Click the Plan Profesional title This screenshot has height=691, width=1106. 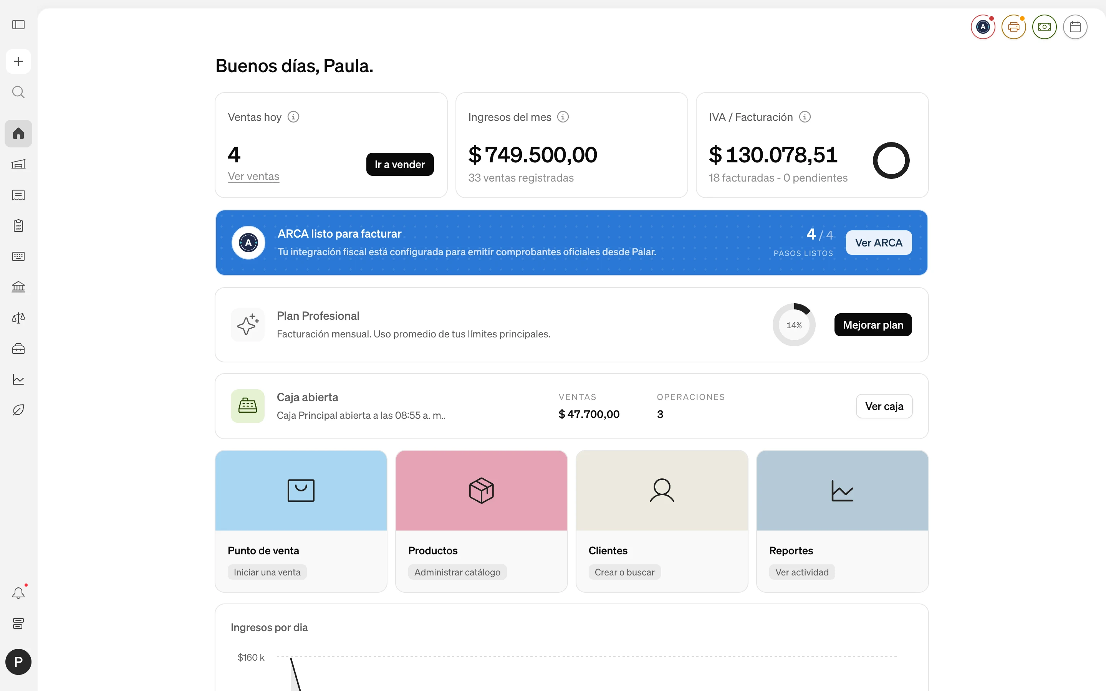(318, 316)
